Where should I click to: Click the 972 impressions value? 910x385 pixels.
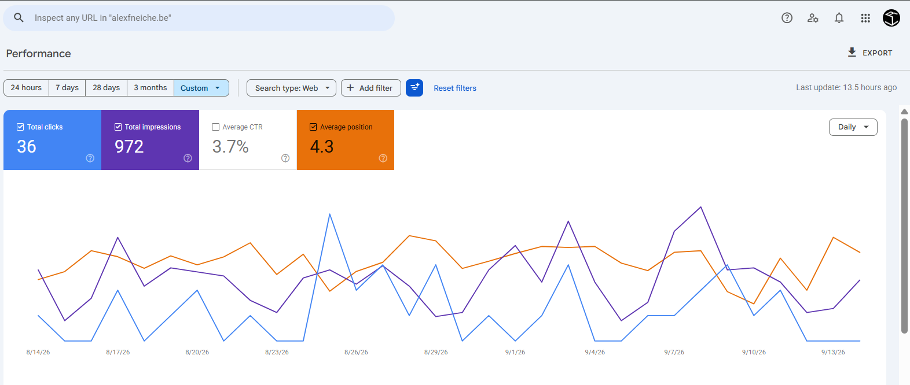click(129, 146)
